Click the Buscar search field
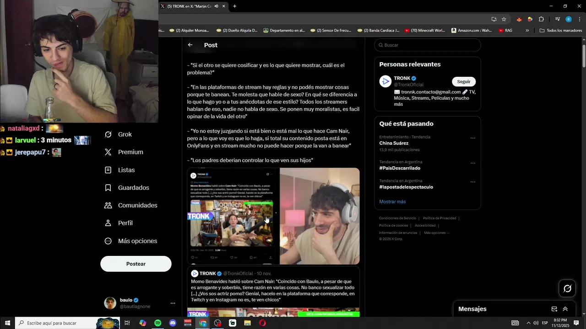 [428, 45]
